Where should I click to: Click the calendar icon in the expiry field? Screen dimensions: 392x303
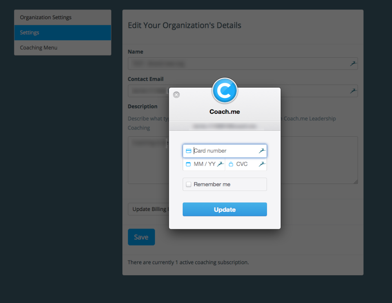pos(188,164)
